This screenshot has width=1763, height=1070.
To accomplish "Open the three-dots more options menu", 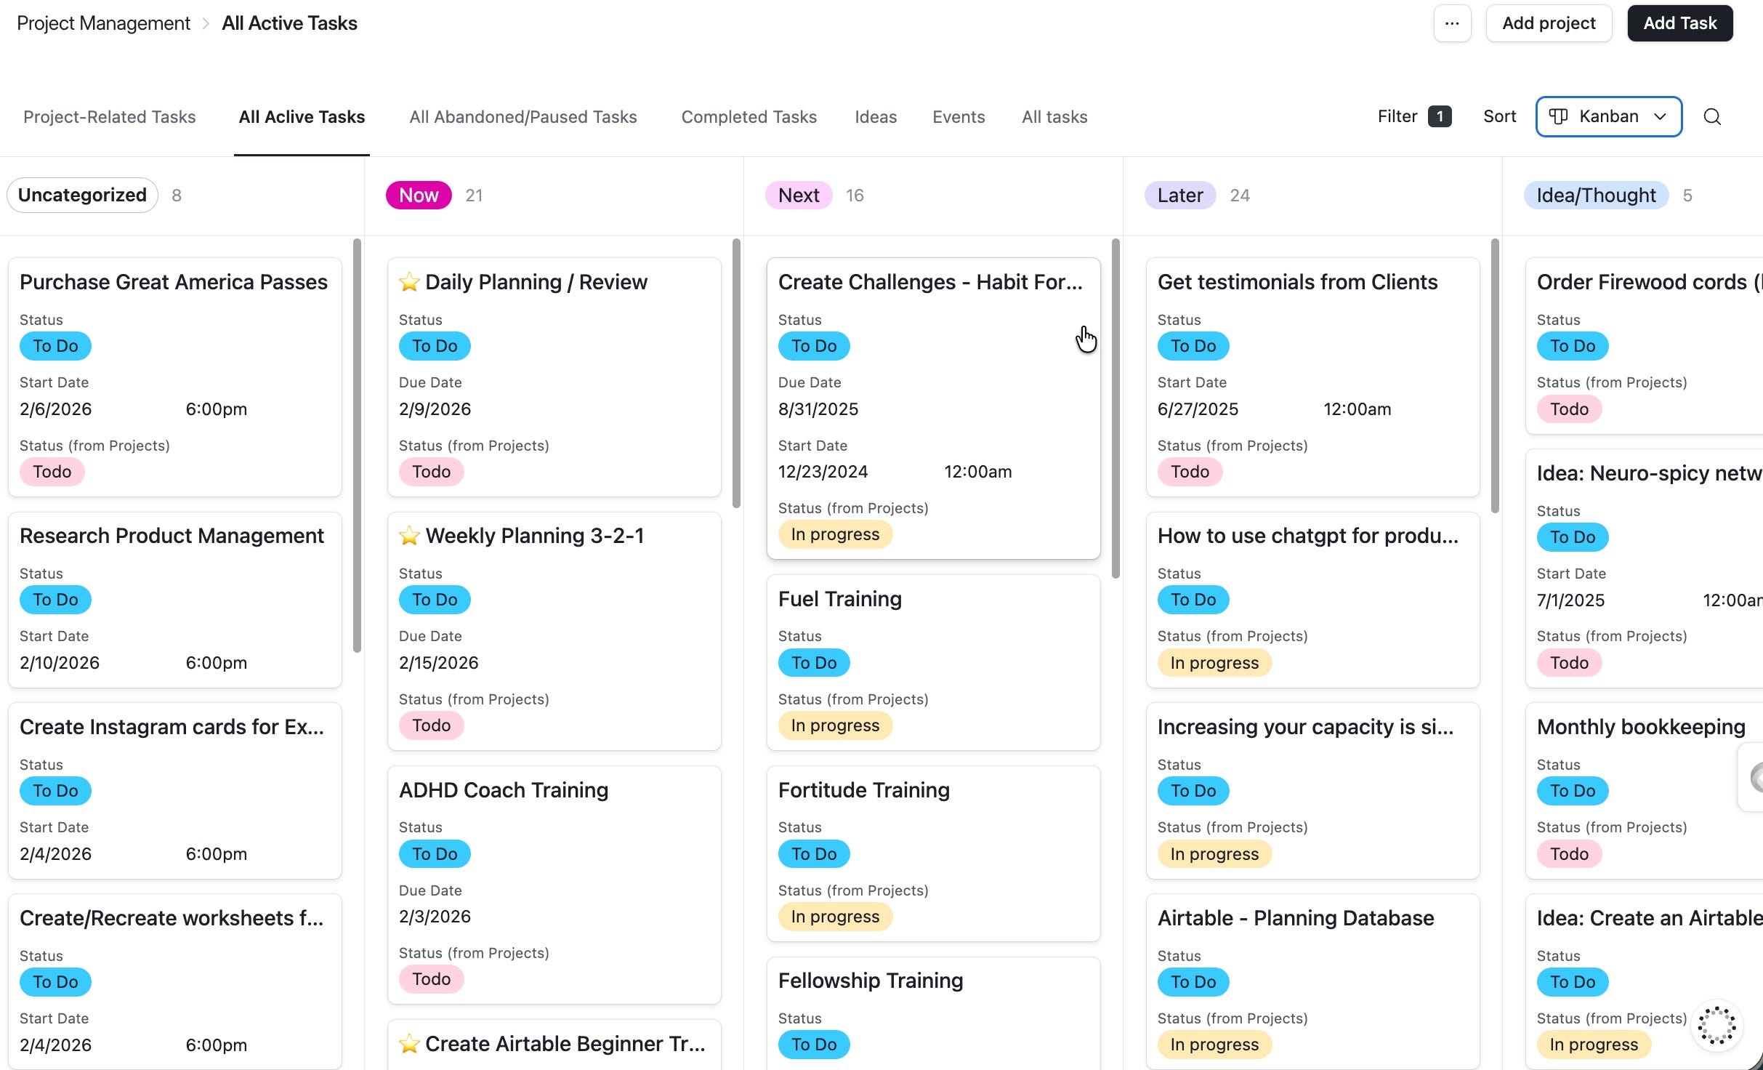I will click(x=1452, y=23).
